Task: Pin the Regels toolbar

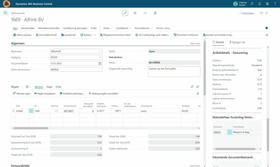Action: point(198,93)
